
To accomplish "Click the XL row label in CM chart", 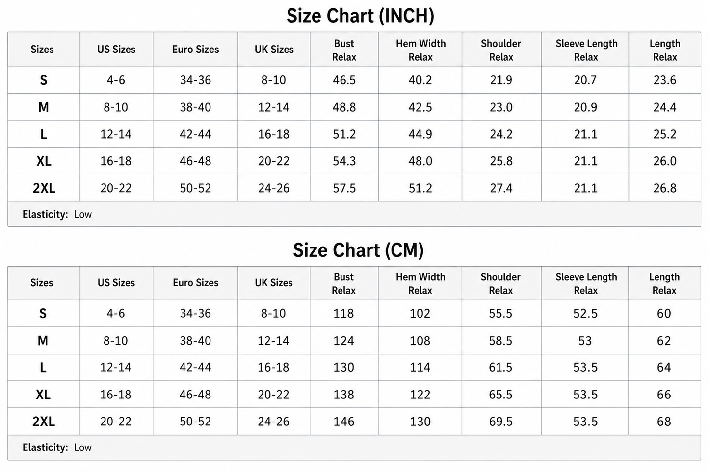I will coord(43,395).
